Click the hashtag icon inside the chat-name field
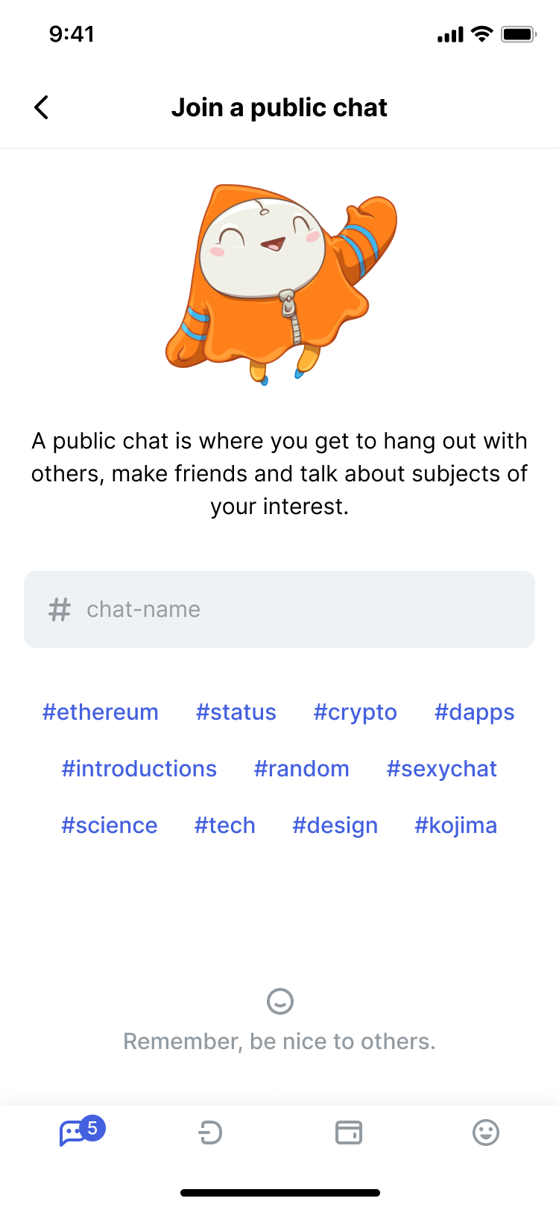 [x=59, y=609]
